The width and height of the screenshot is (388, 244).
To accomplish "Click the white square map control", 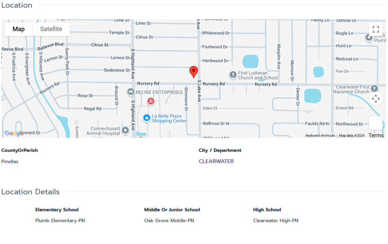I will [375, 123].
